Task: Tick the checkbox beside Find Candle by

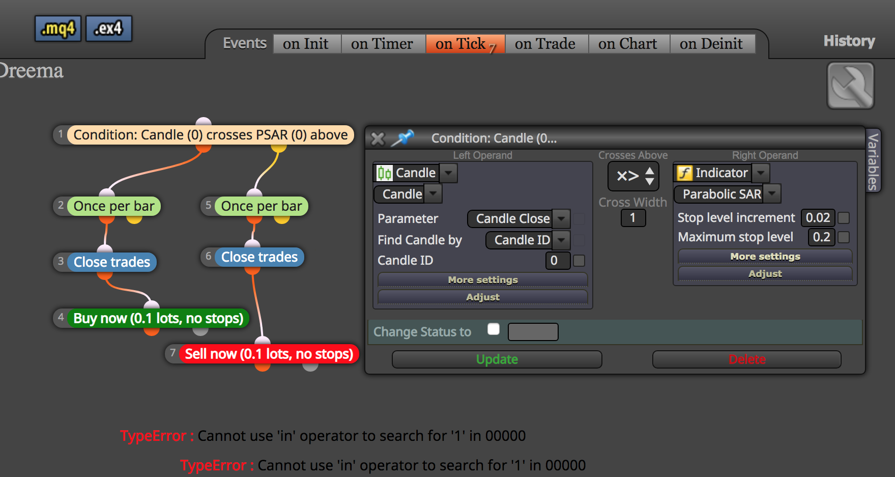Action: coord(579,240)
